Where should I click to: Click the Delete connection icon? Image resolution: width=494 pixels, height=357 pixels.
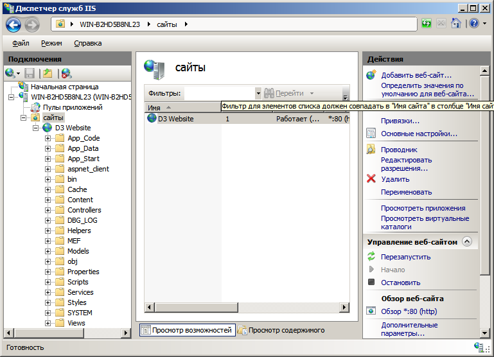click(66, 73)
